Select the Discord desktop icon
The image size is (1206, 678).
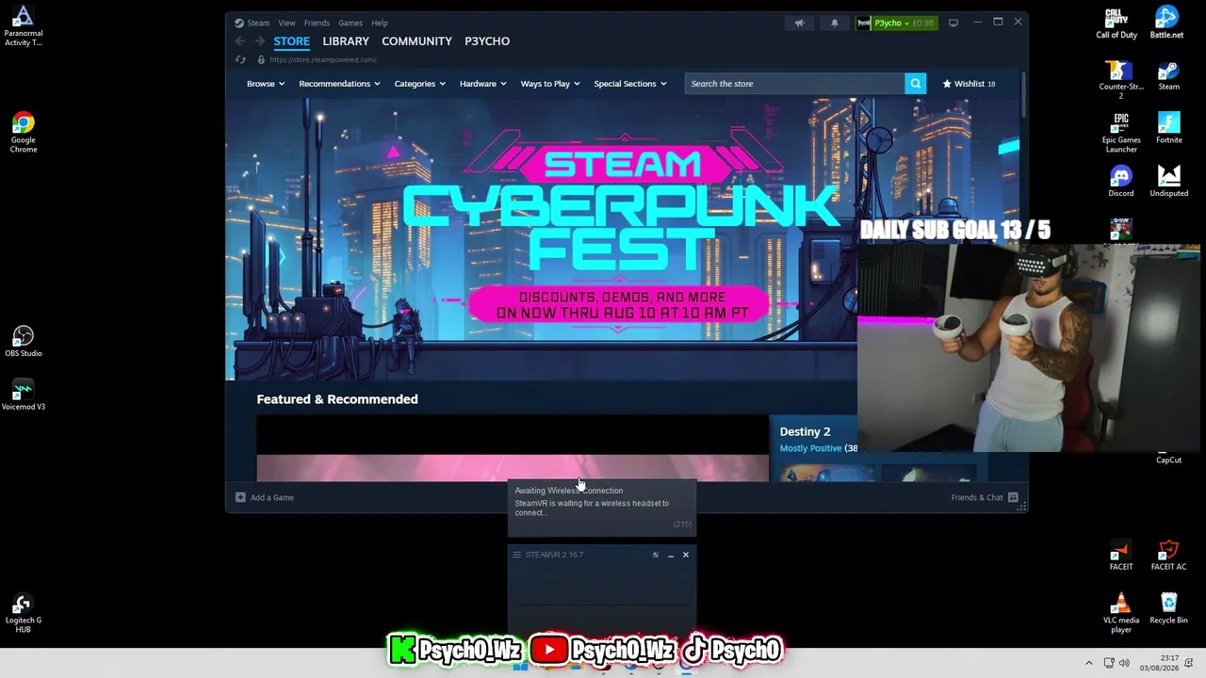1120,182
